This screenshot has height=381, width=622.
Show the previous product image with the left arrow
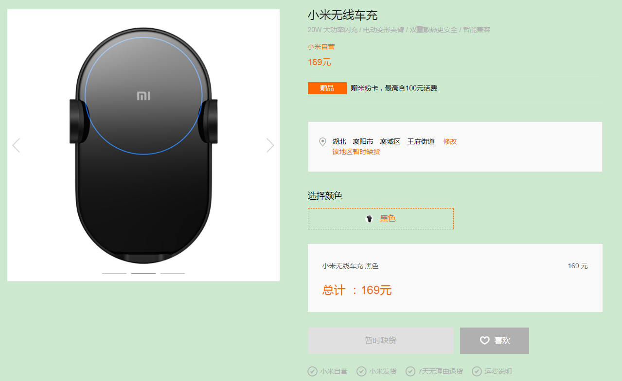click(16, 145)
